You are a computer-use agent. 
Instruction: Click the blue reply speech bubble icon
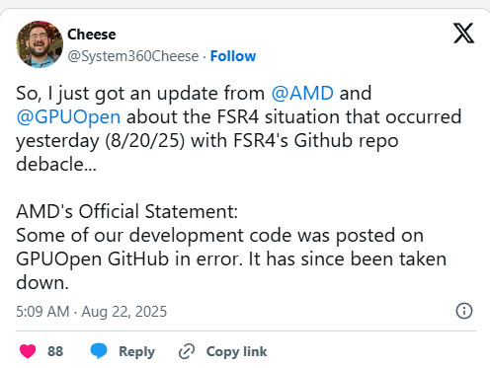[99, 351]
